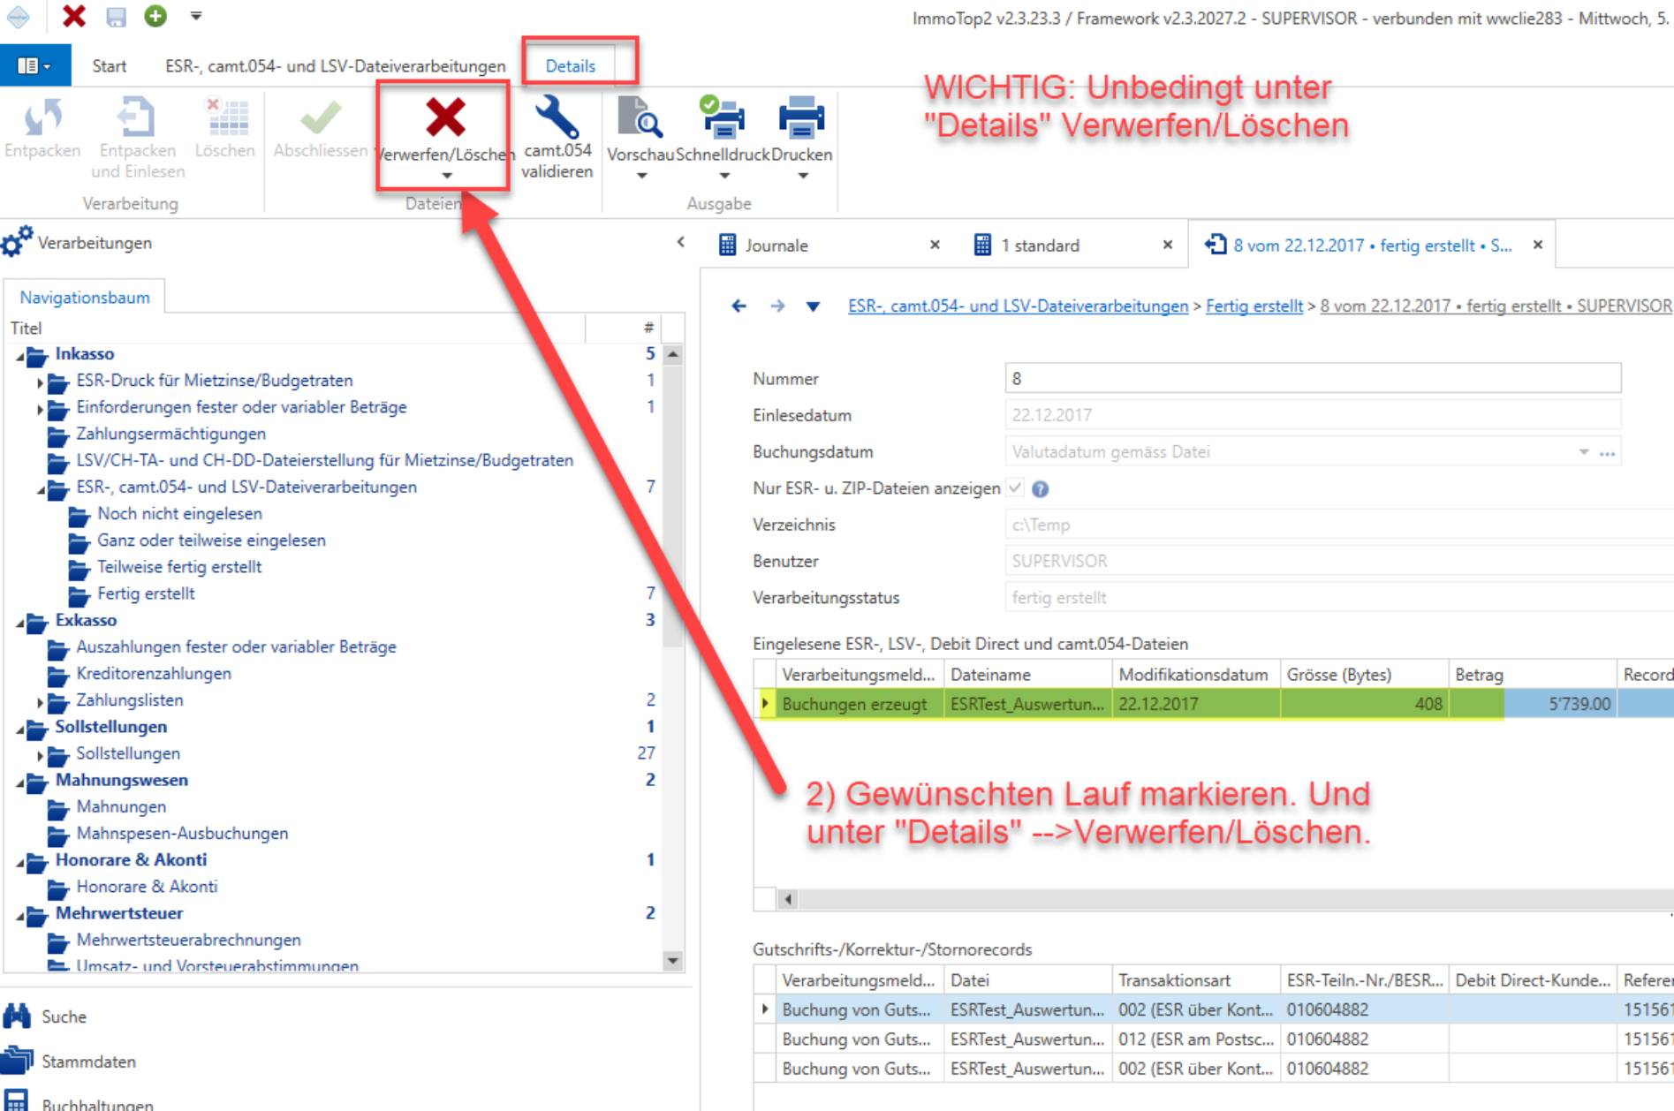
Task: Expand the Zahlungslisten tree node
Action: coord(40,702)
